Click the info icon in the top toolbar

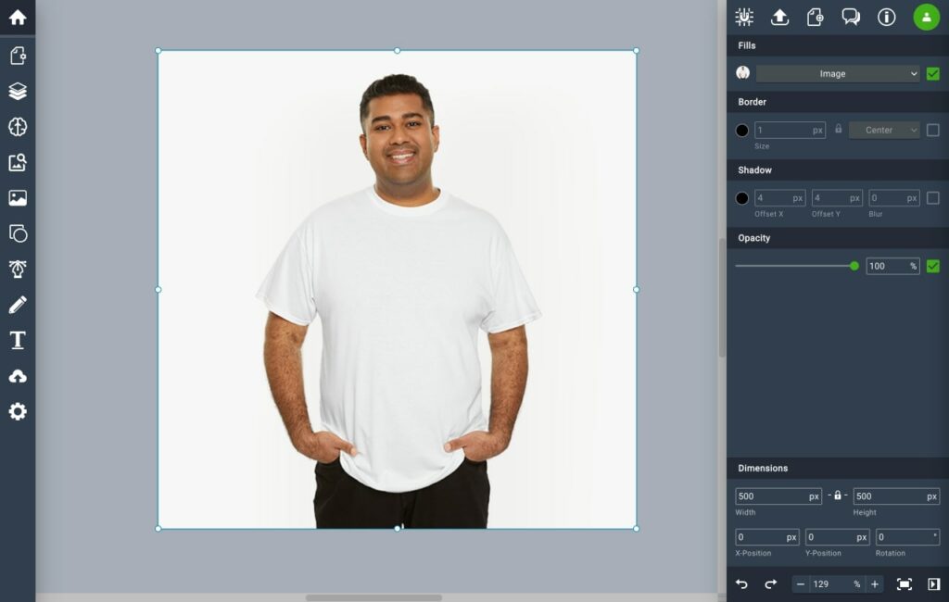[885, 17]
